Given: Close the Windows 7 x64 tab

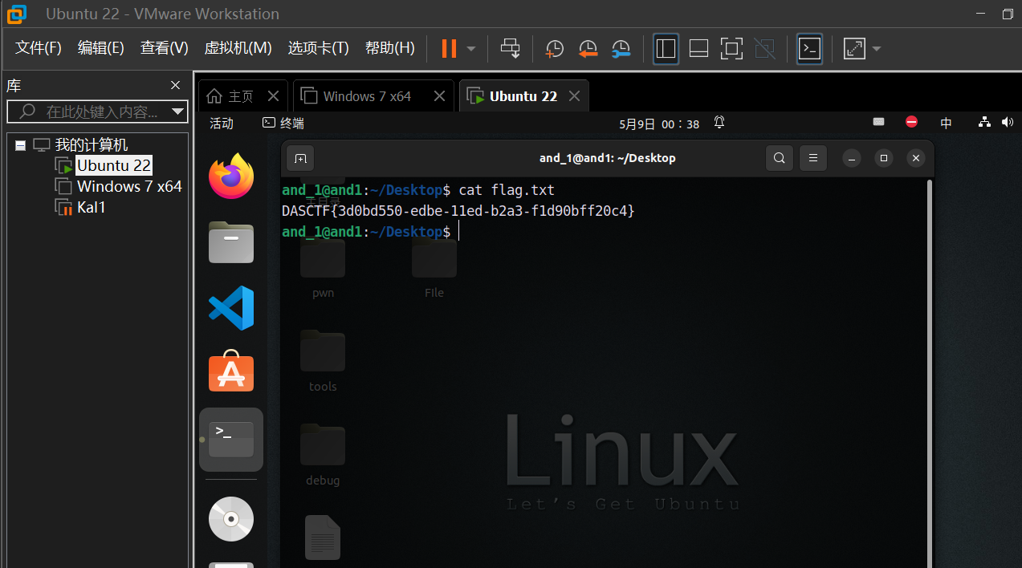Looking at the screenshot, I should (439, 96).
